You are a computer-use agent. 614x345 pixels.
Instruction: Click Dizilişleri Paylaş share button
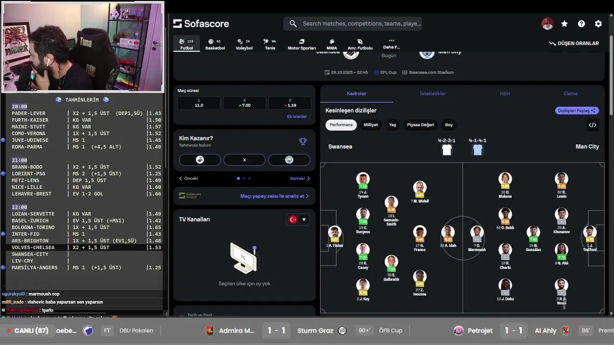(x=577, y=111)
